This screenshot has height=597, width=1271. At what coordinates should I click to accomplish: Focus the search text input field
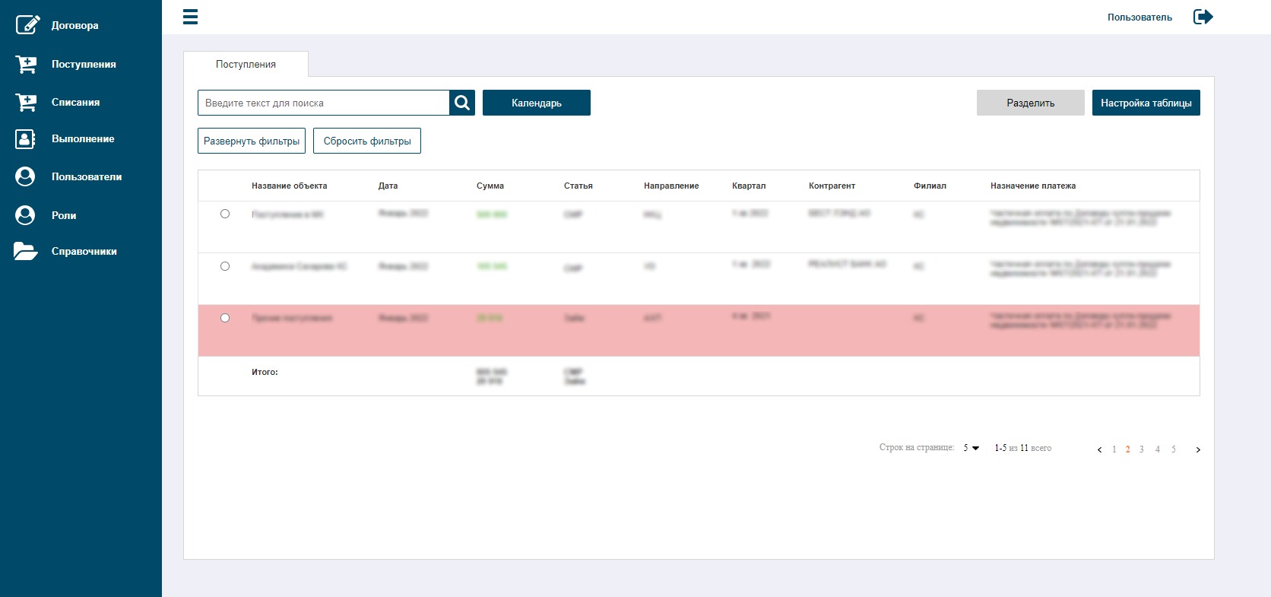324,103
